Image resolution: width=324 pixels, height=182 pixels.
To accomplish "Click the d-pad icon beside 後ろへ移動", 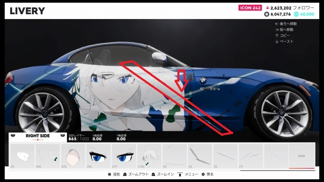I will click(x=277, y=24).
